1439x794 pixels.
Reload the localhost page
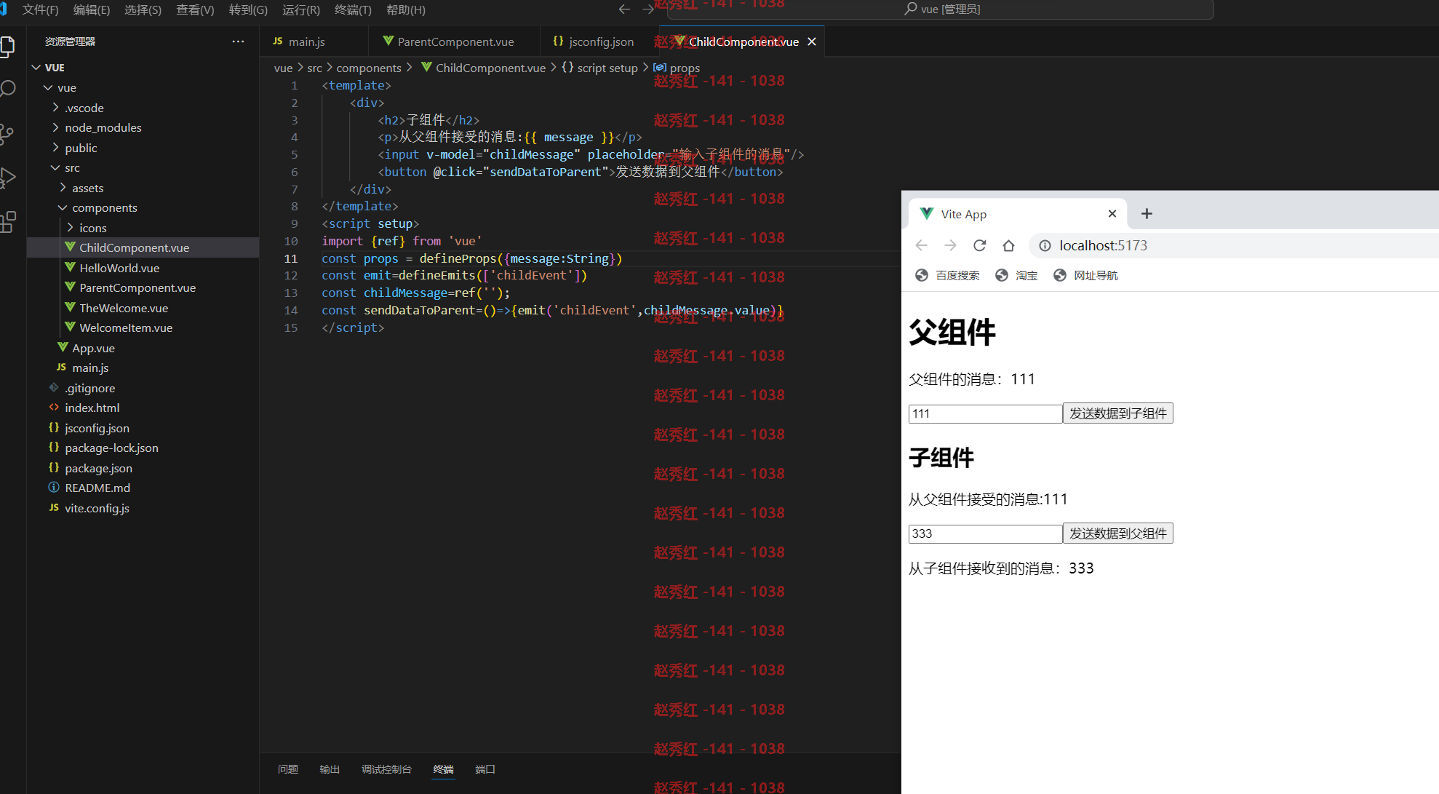980,245
